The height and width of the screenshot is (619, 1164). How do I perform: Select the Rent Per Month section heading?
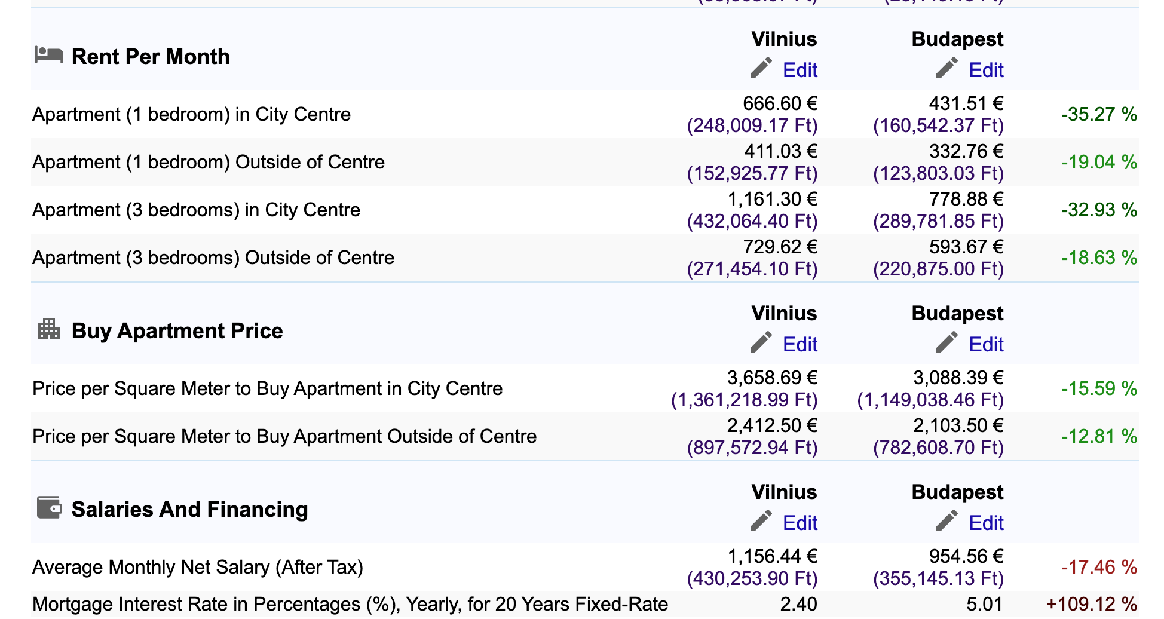151,57
